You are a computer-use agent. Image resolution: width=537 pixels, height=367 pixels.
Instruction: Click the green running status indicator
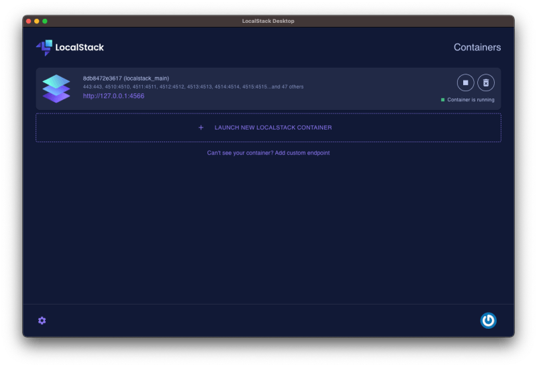coord(442,99)
